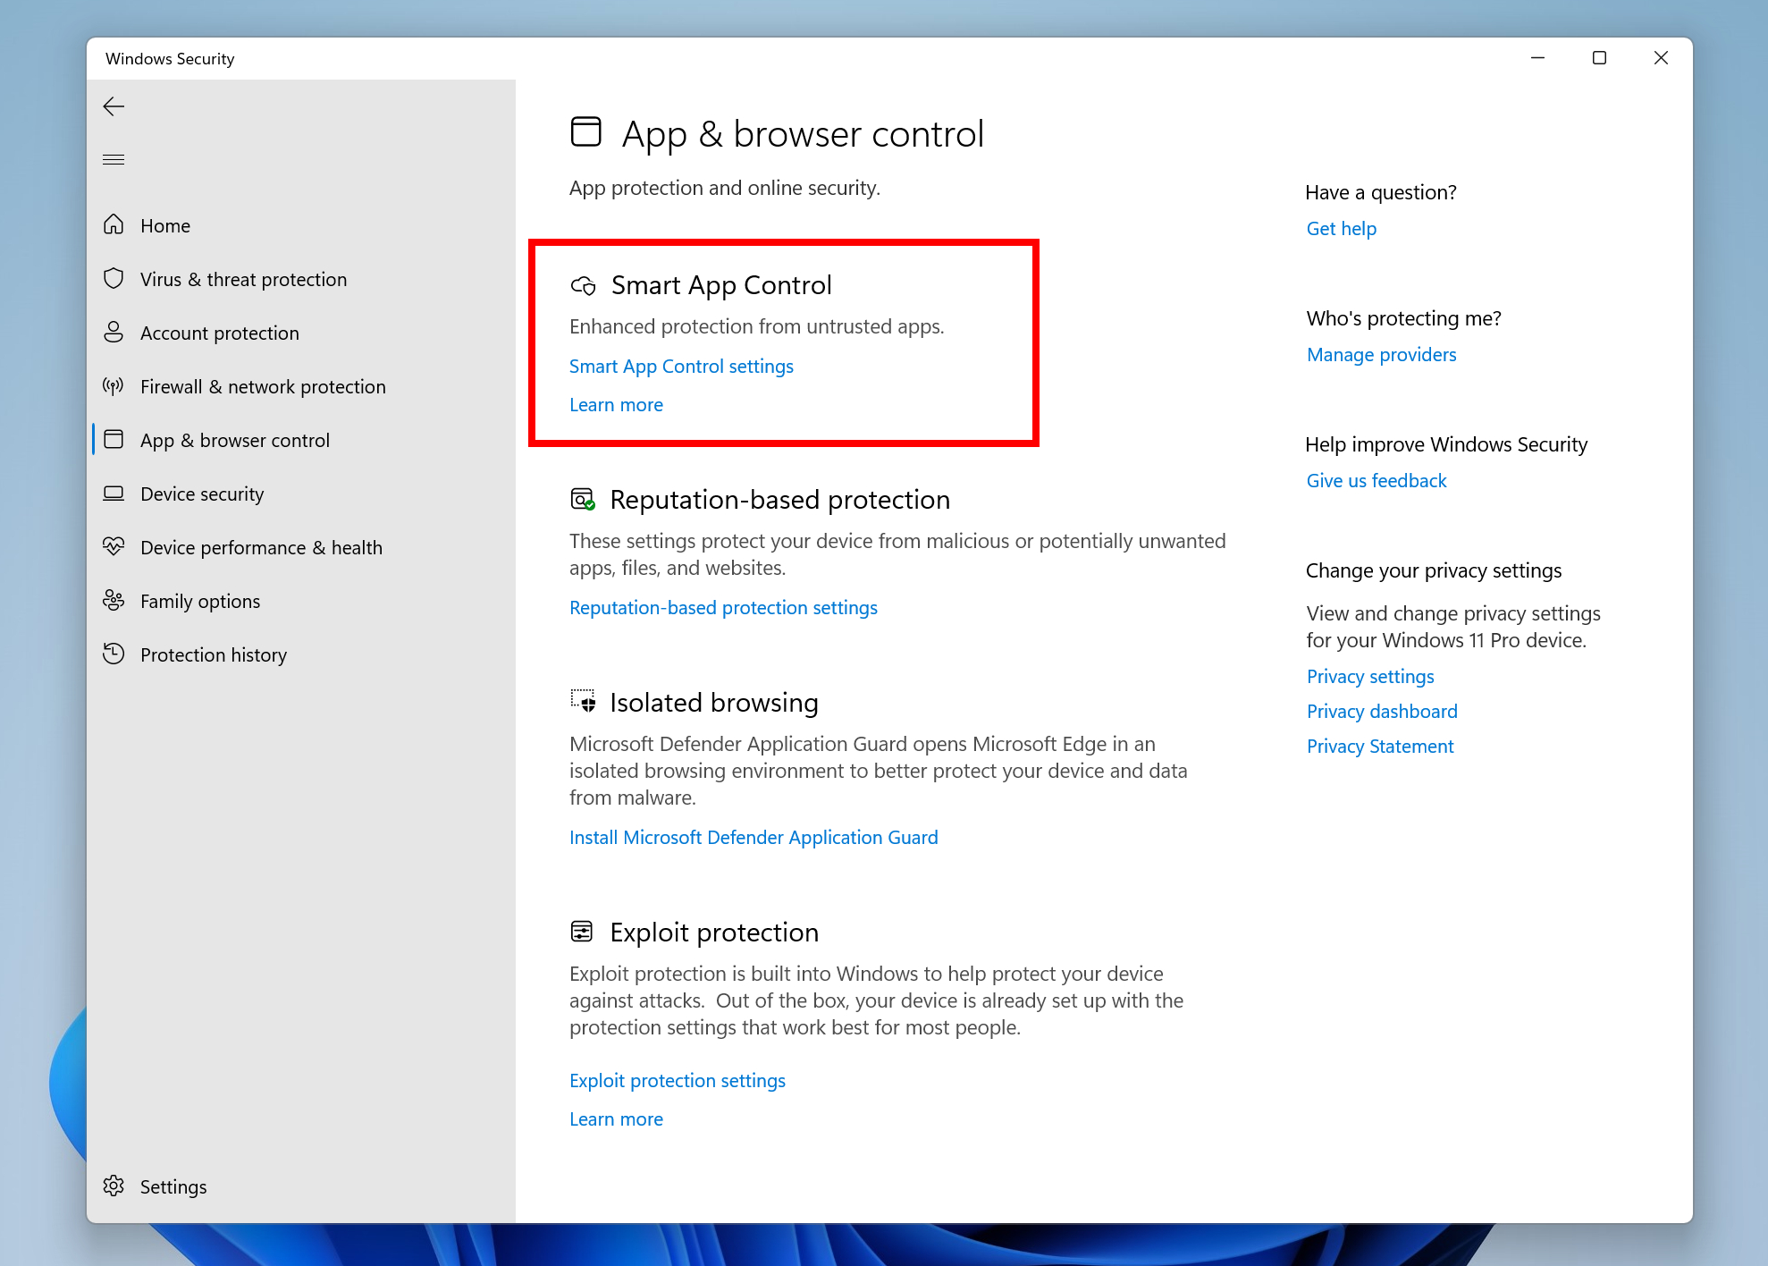The width and height of the screenshot is (1768, 1266).
Task: Click Learn more under Smart App Control
Action: point(616,404)
